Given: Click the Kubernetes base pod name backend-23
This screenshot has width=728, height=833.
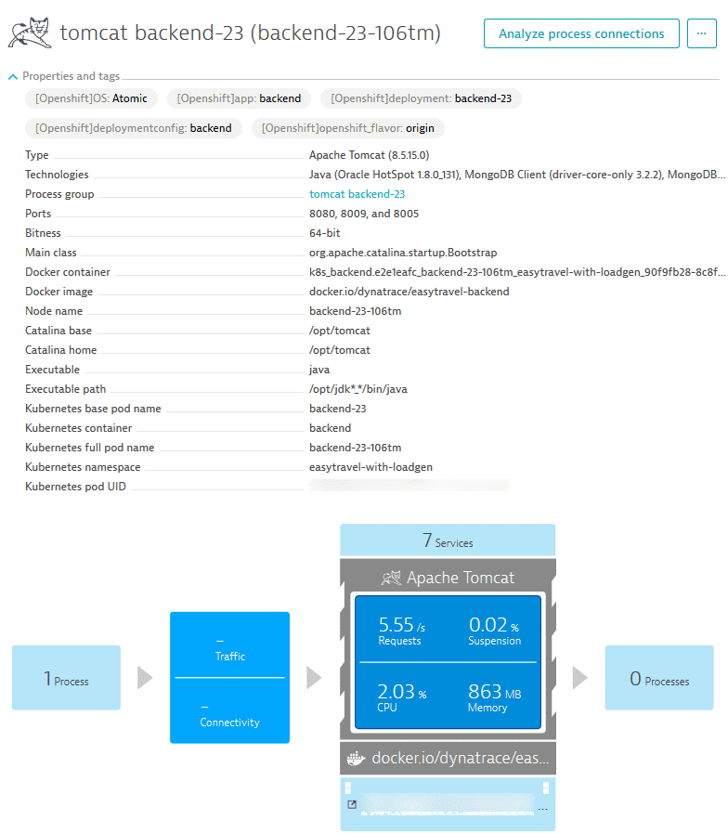Looking at the screenshot, I should (338, 408).
